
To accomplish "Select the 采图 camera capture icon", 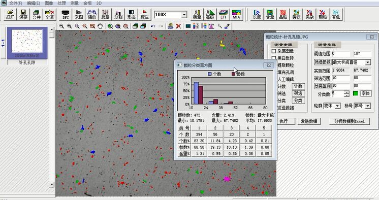I will tap(79, 14).
